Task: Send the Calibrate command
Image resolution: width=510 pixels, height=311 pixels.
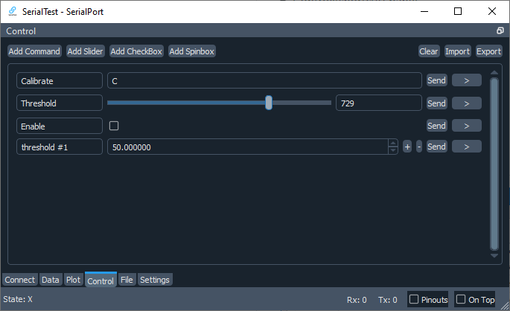Action: click(x=436, y=80)
